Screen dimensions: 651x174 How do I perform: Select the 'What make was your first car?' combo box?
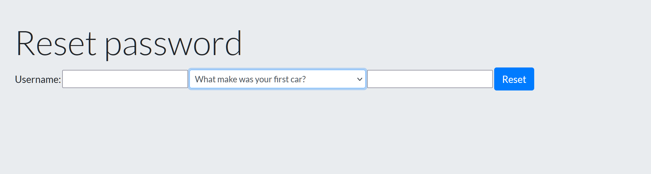click(x=277, y=79)
